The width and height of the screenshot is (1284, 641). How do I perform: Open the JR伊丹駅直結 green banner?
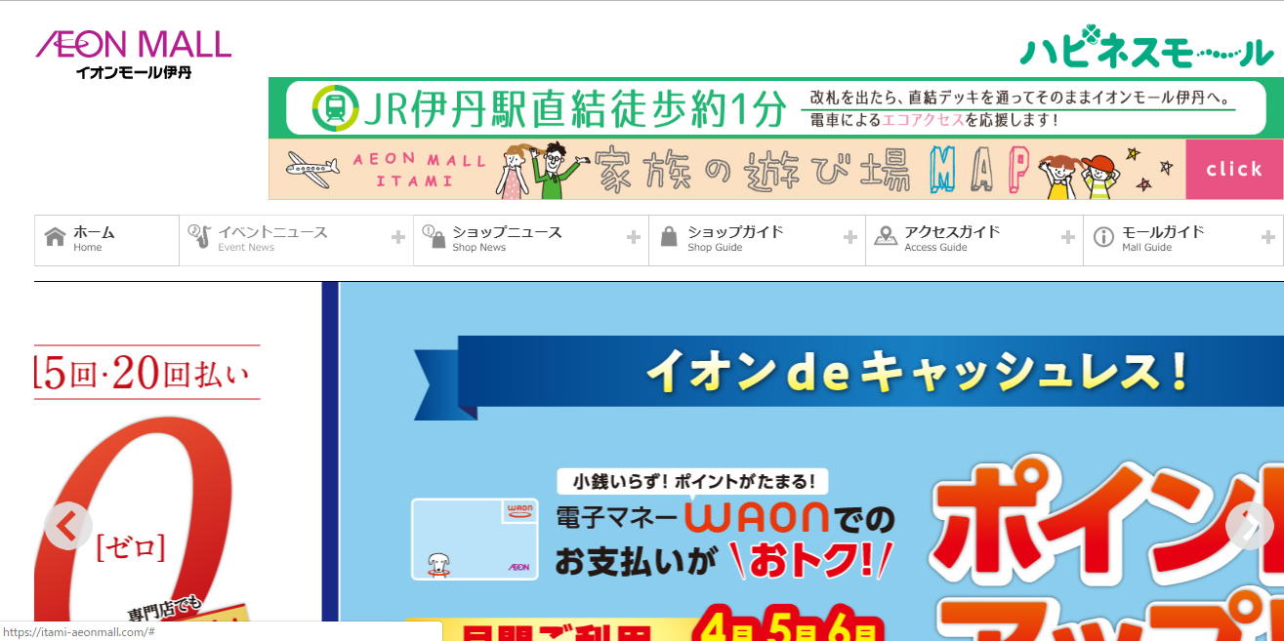(776, 107)
